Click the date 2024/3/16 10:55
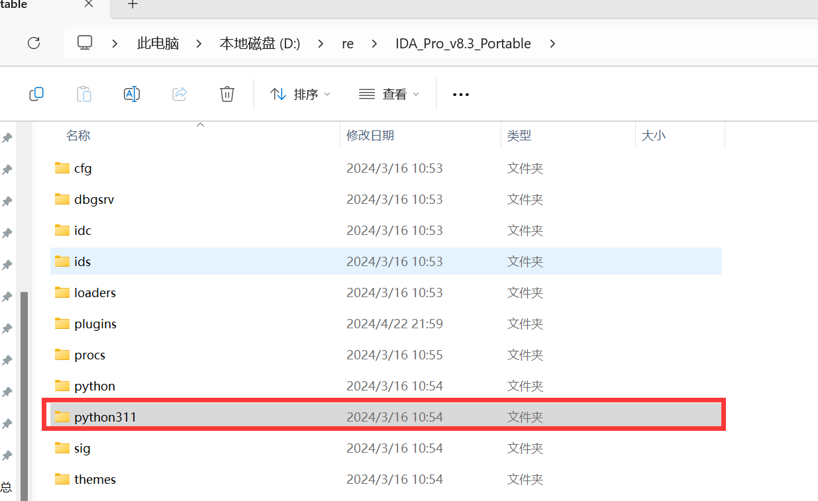The image size is (818, 501). pos(395,355)
